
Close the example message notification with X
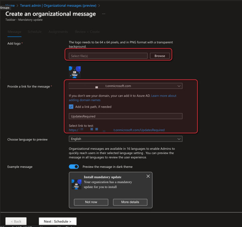[148, 176]
